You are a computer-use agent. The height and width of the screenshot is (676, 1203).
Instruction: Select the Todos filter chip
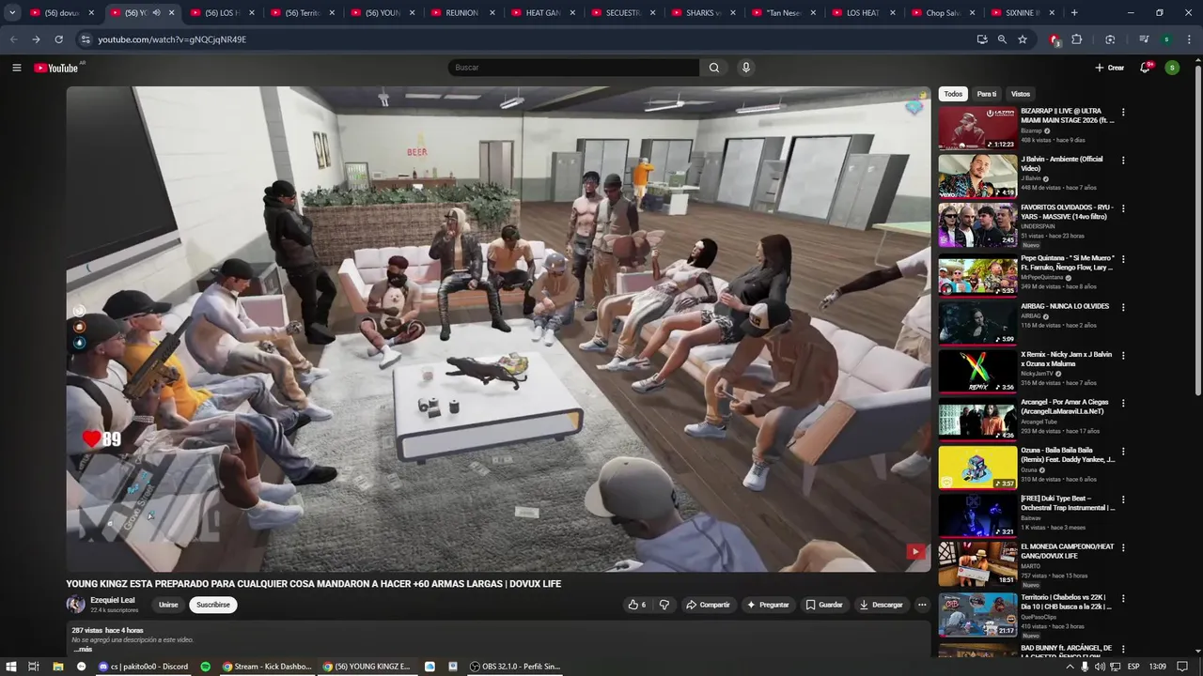pyautogui.click(x=953, y=94)
